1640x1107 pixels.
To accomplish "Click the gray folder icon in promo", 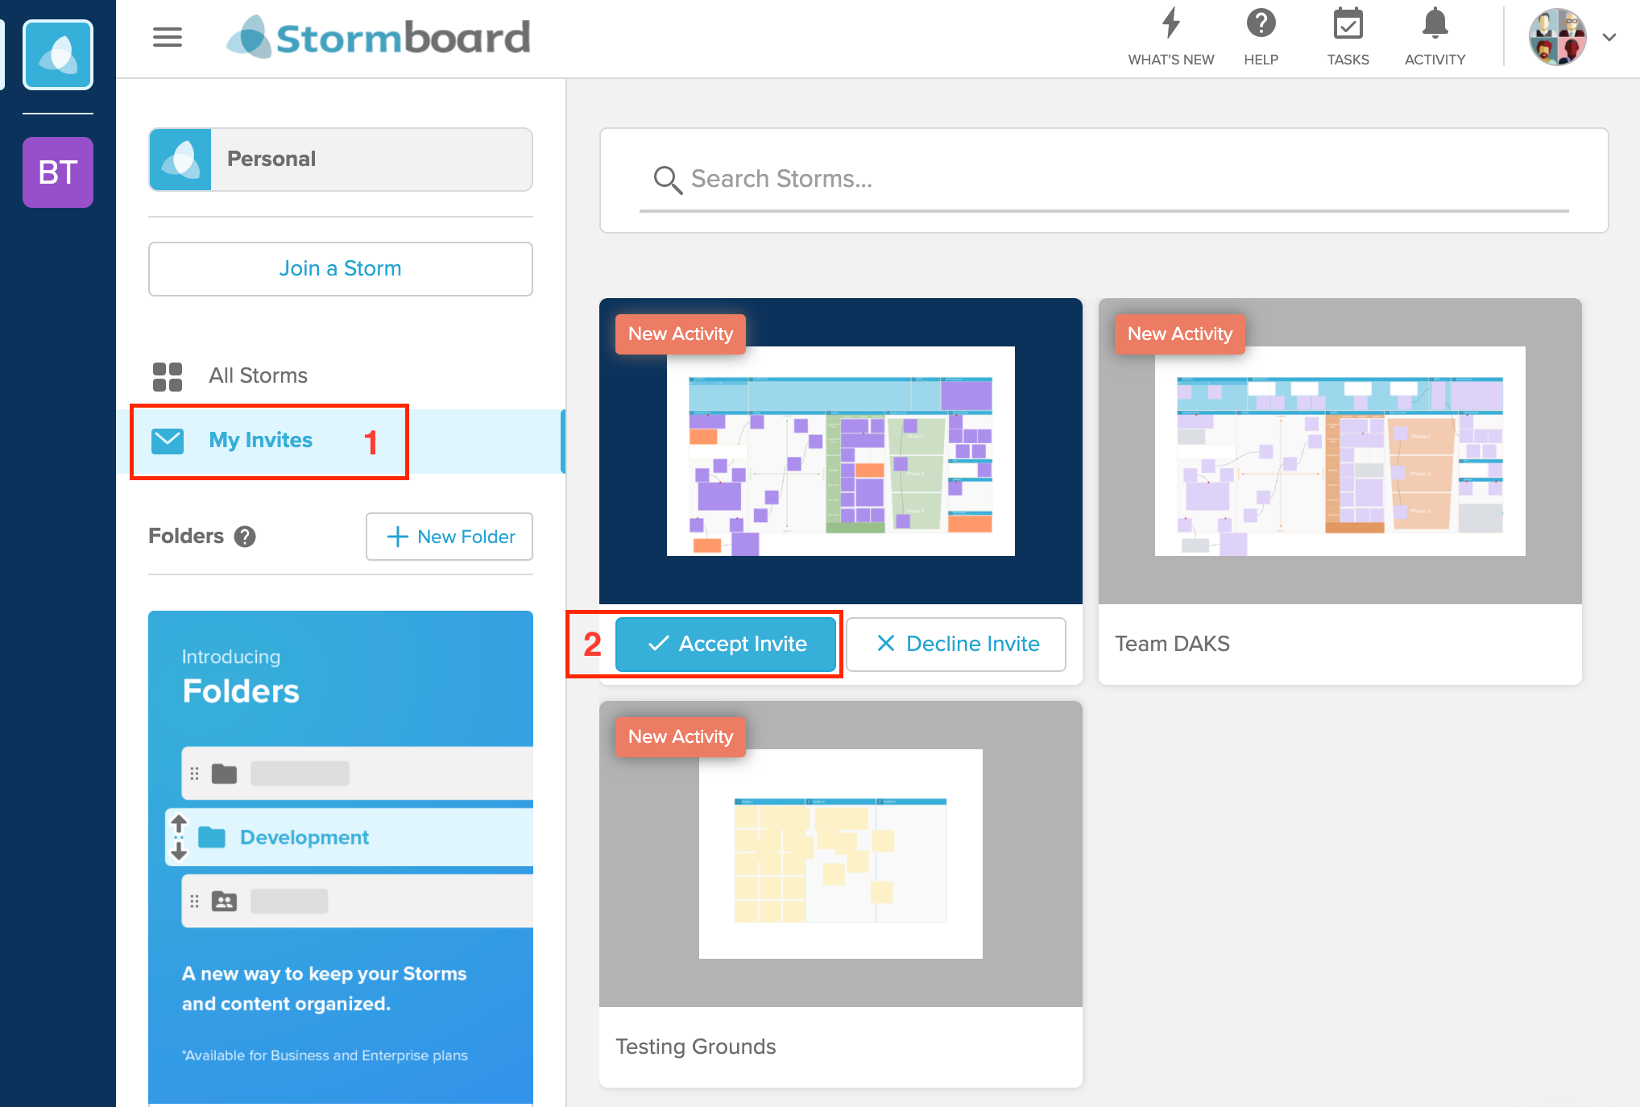I will (225, 774).
